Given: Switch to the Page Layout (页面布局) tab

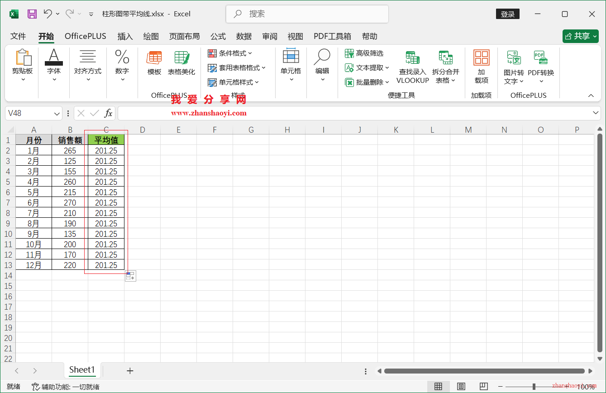Looking at the screenshot, I should click(184, 36).
